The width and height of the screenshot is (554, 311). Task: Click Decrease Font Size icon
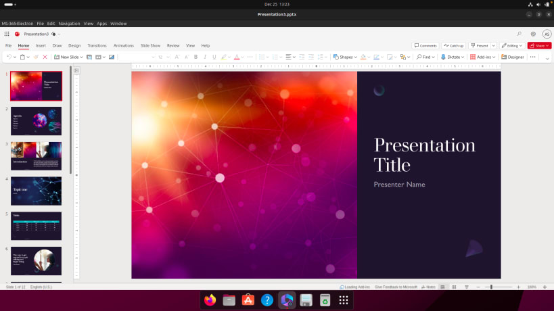click(x=187, y=57)
